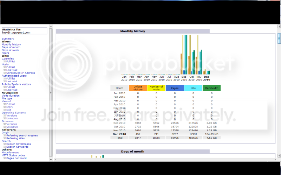Open Authenticated users link
This screenshot has height=175, width=281.
pyautogui.click(x=14, y=76)
